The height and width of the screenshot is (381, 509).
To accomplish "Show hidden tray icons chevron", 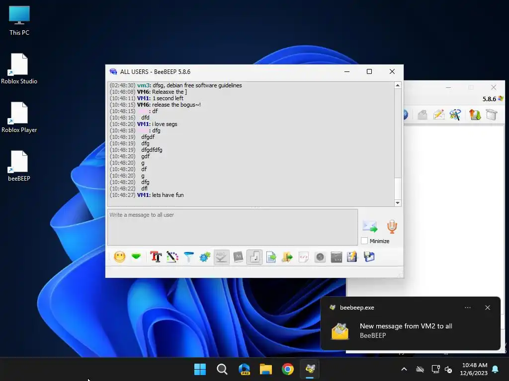I will click(404, 369).
